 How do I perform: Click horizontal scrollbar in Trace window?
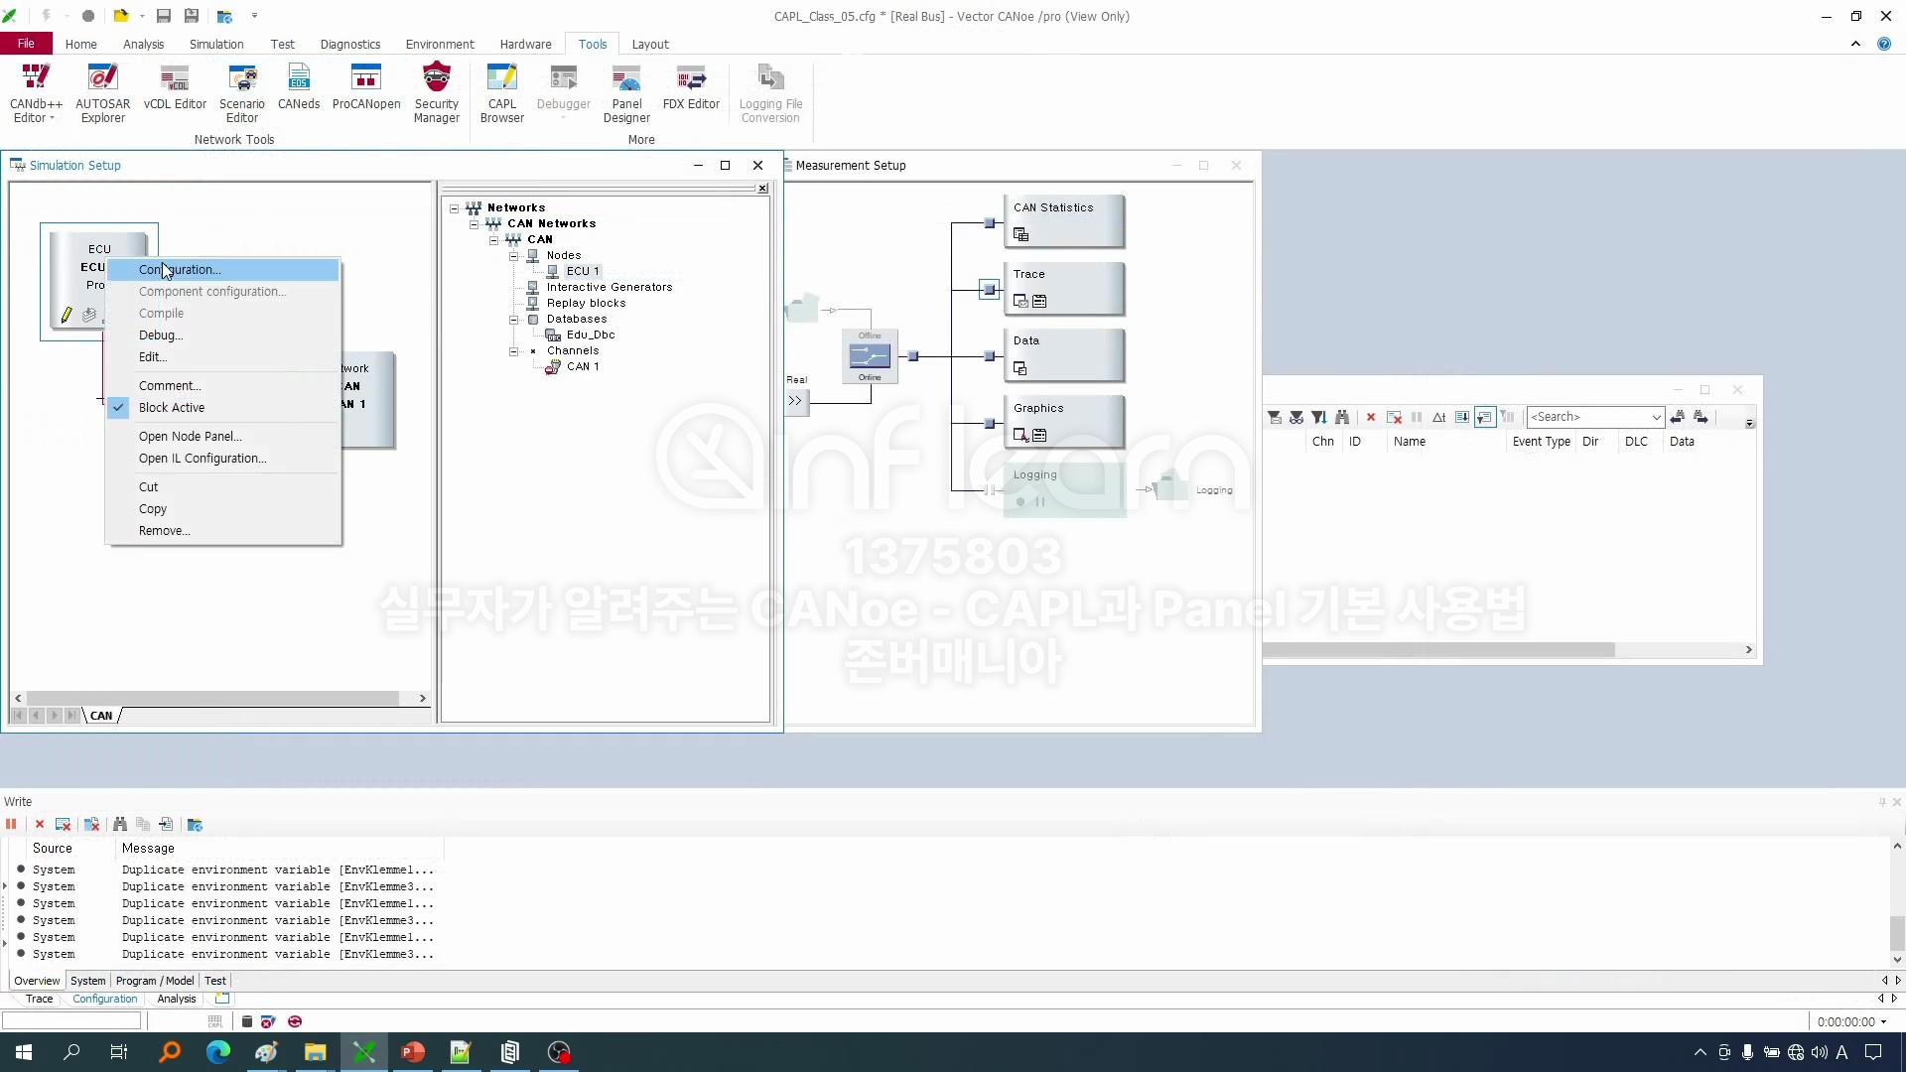pos(1439,650)
